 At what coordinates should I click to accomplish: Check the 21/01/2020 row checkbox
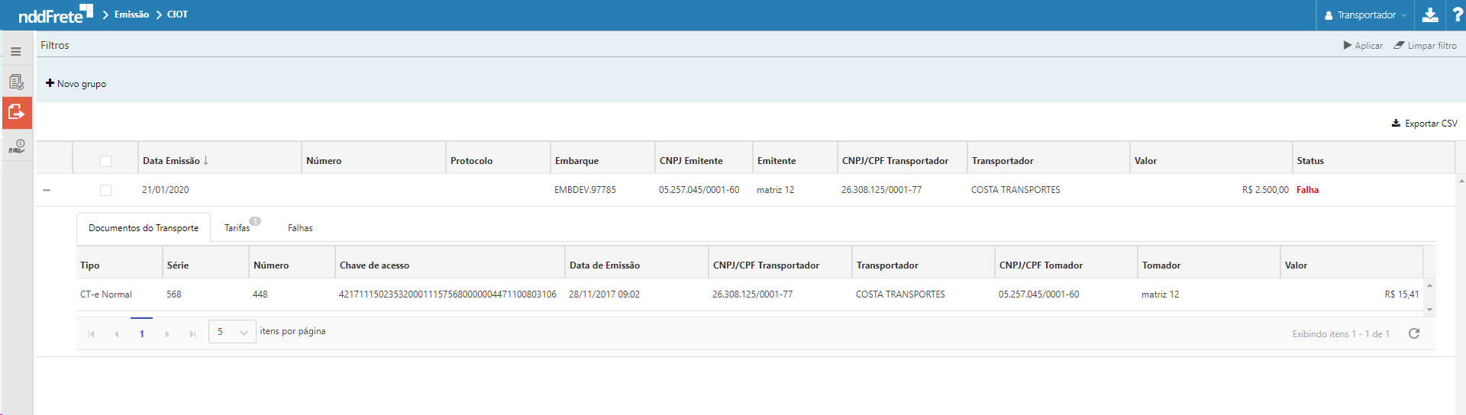click(105, 190)
